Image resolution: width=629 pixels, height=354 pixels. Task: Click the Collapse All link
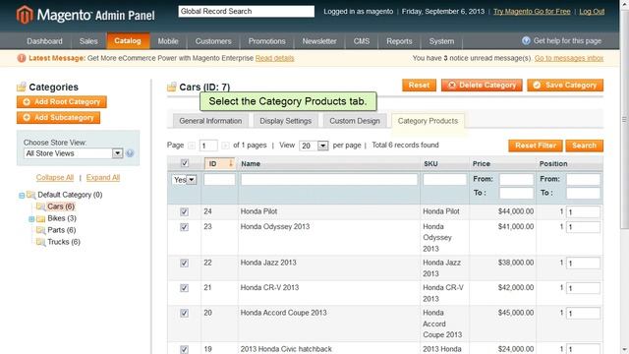click(x=55, y=177)
